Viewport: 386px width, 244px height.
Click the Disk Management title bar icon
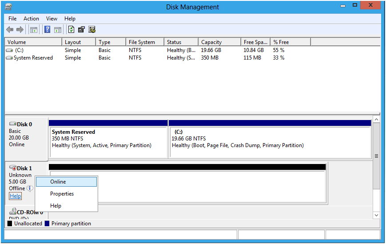tap(8, 7)
